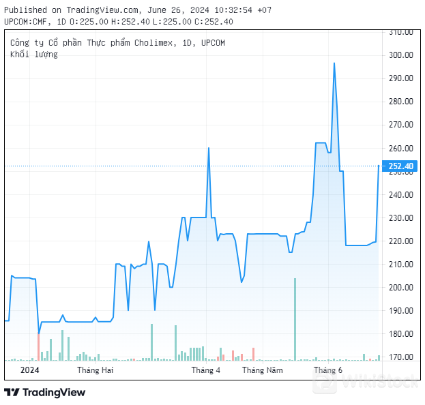Click the 2024 year axis label
This screenshot has height=405, width=425.
30,370
